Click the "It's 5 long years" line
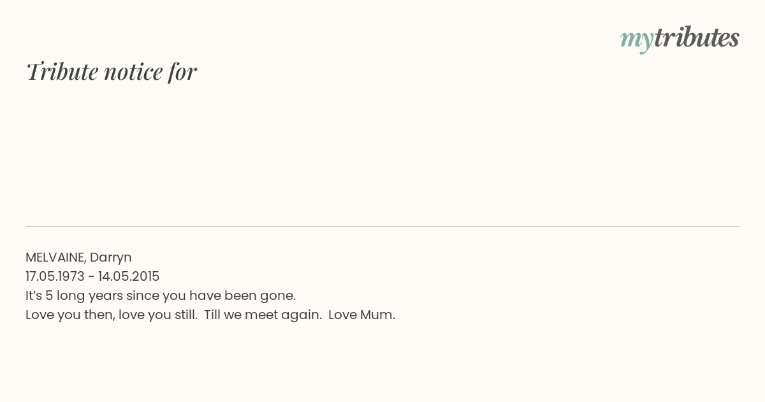 161,295
